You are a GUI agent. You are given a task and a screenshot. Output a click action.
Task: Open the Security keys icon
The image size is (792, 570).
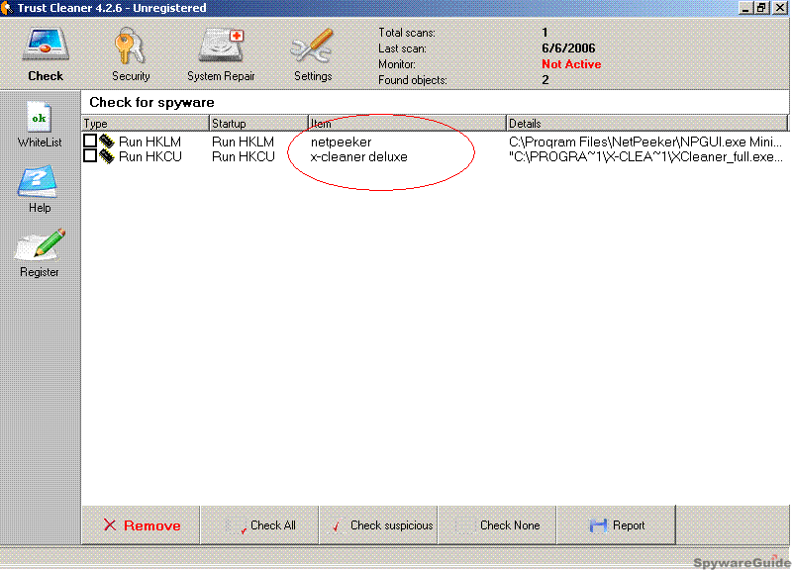tap(131, 47)
